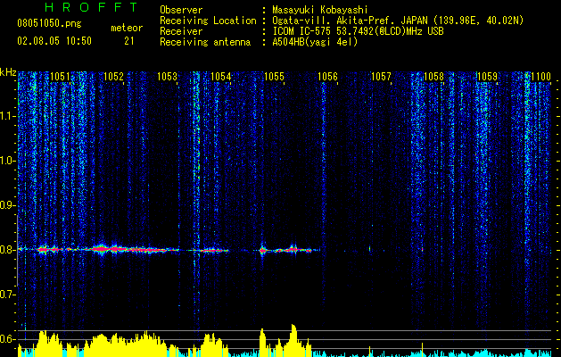Viewport: 561px width, 357px height.
Task: Click the A504HB(yagi 4el) antenna text
Action: pyautogui.click(x=315, y=42)
